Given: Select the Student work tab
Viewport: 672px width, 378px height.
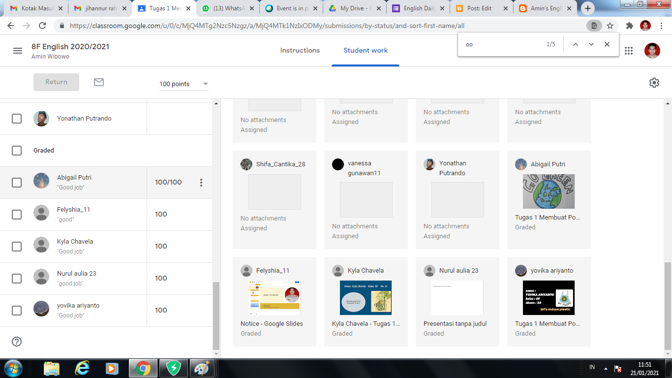Looking at the screenshot, I should pos(366,50).
